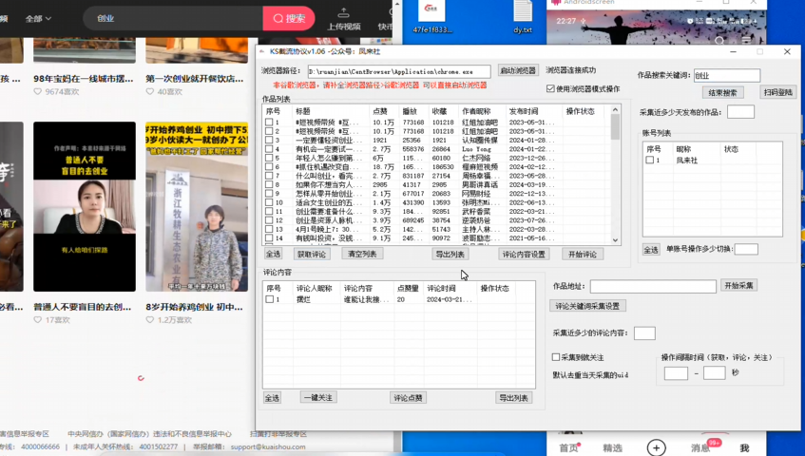Image resolution: width=805 pixels, height=456 pixels.
Task: Enable the 采集到就关注 checkbox
Action: pyautogui.click(x=556, y=357)
